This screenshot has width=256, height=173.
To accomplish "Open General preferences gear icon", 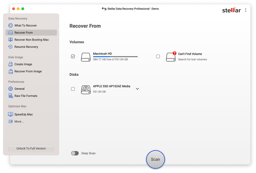I will 11,89.
